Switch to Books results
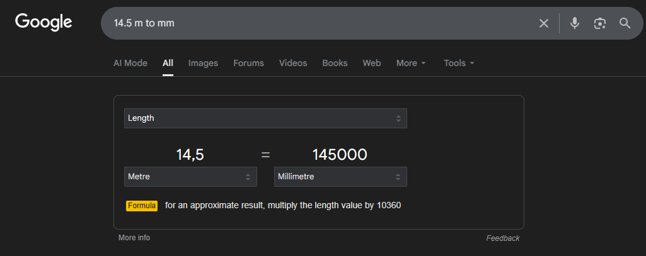 click(x=335, y=63)
